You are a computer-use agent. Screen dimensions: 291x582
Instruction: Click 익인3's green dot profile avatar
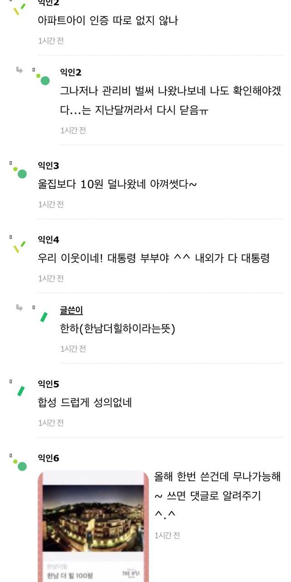[x=20, y=172]
